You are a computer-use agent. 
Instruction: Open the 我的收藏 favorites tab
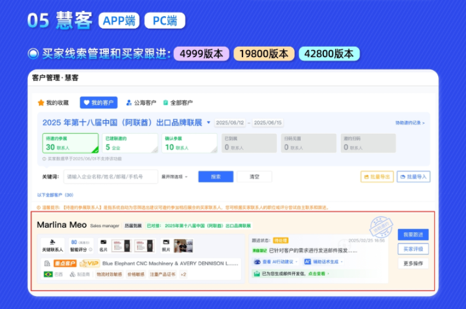coord(53,103)
